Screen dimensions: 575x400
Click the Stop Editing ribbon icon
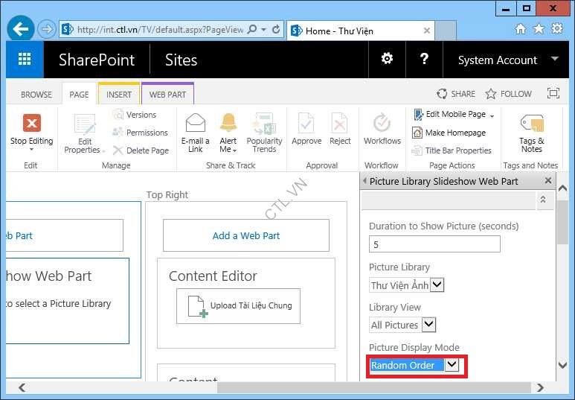click(x=31, y=124)
